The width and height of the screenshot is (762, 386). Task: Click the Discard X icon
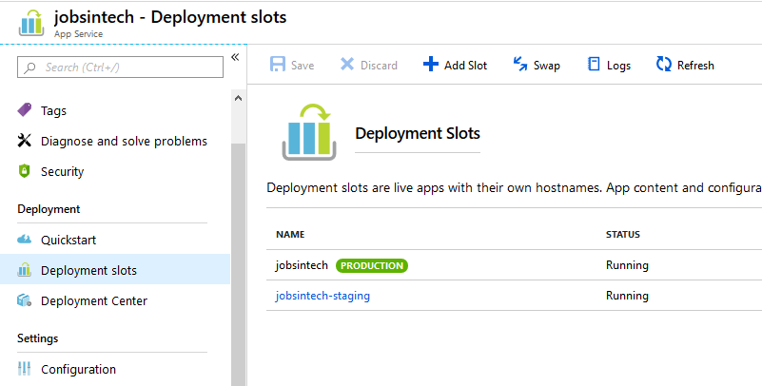tap(347, 64)
